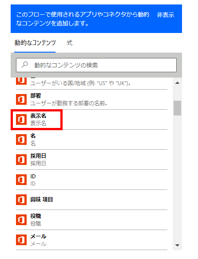Click the vertical scrollbar thumb

(x=177, y=108)
